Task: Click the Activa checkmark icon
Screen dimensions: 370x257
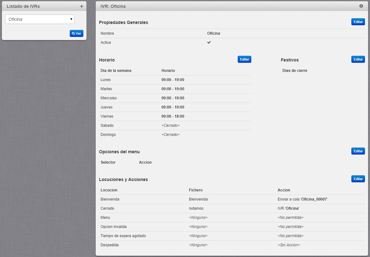Action: [209, 42]
